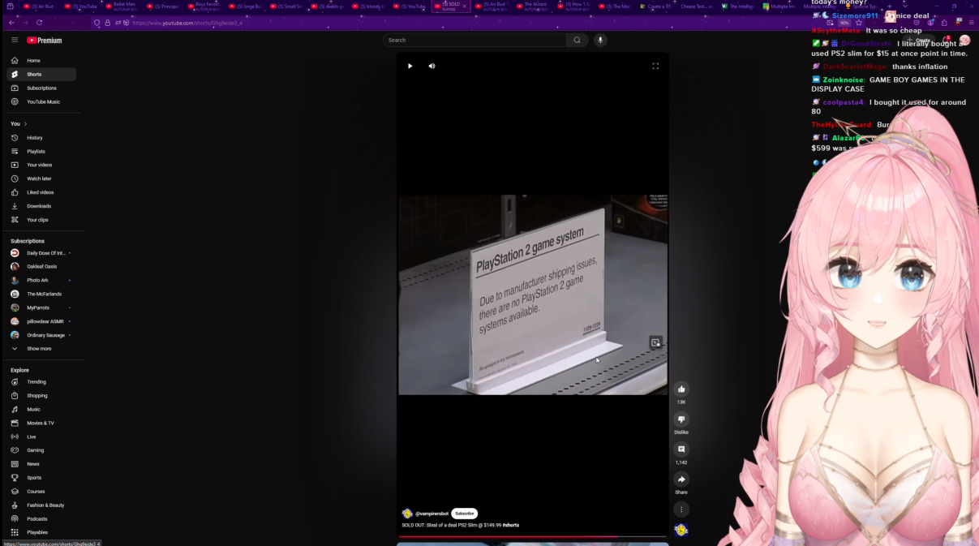Switch to 'The Intellig...' browser tab
Viewport: 979px width, 546px height.
tap(737, 6)
